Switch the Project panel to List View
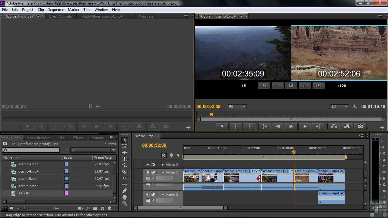The width and height of the screenshot is (388, 218). [x=5, y=208]
